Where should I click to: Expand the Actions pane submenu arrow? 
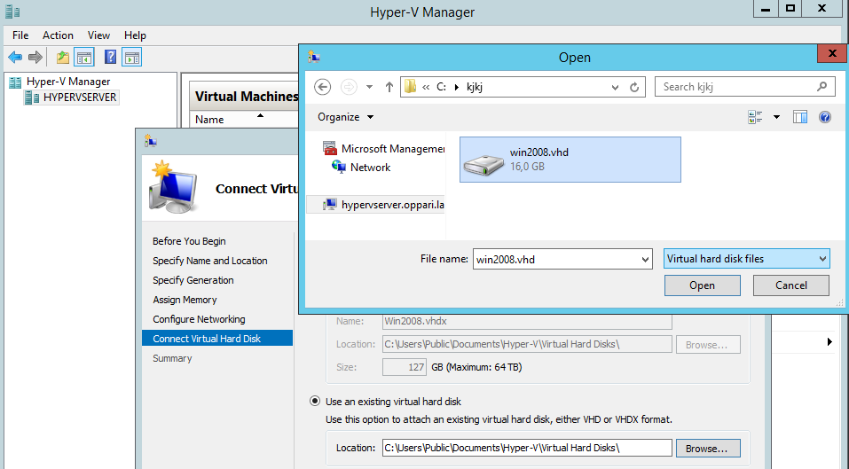click(x=829, y=342)
